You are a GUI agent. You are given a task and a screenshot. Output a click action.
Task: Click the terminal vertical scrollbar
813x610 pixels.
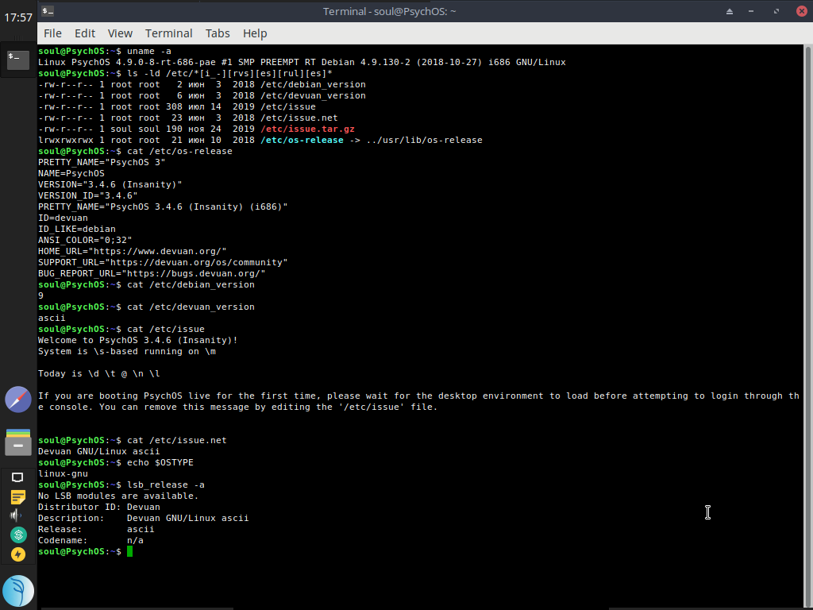[807, 326]
